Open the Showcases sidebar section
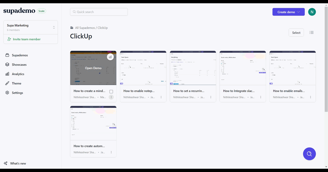Screen dimensions: 328x172 point(19,65)
